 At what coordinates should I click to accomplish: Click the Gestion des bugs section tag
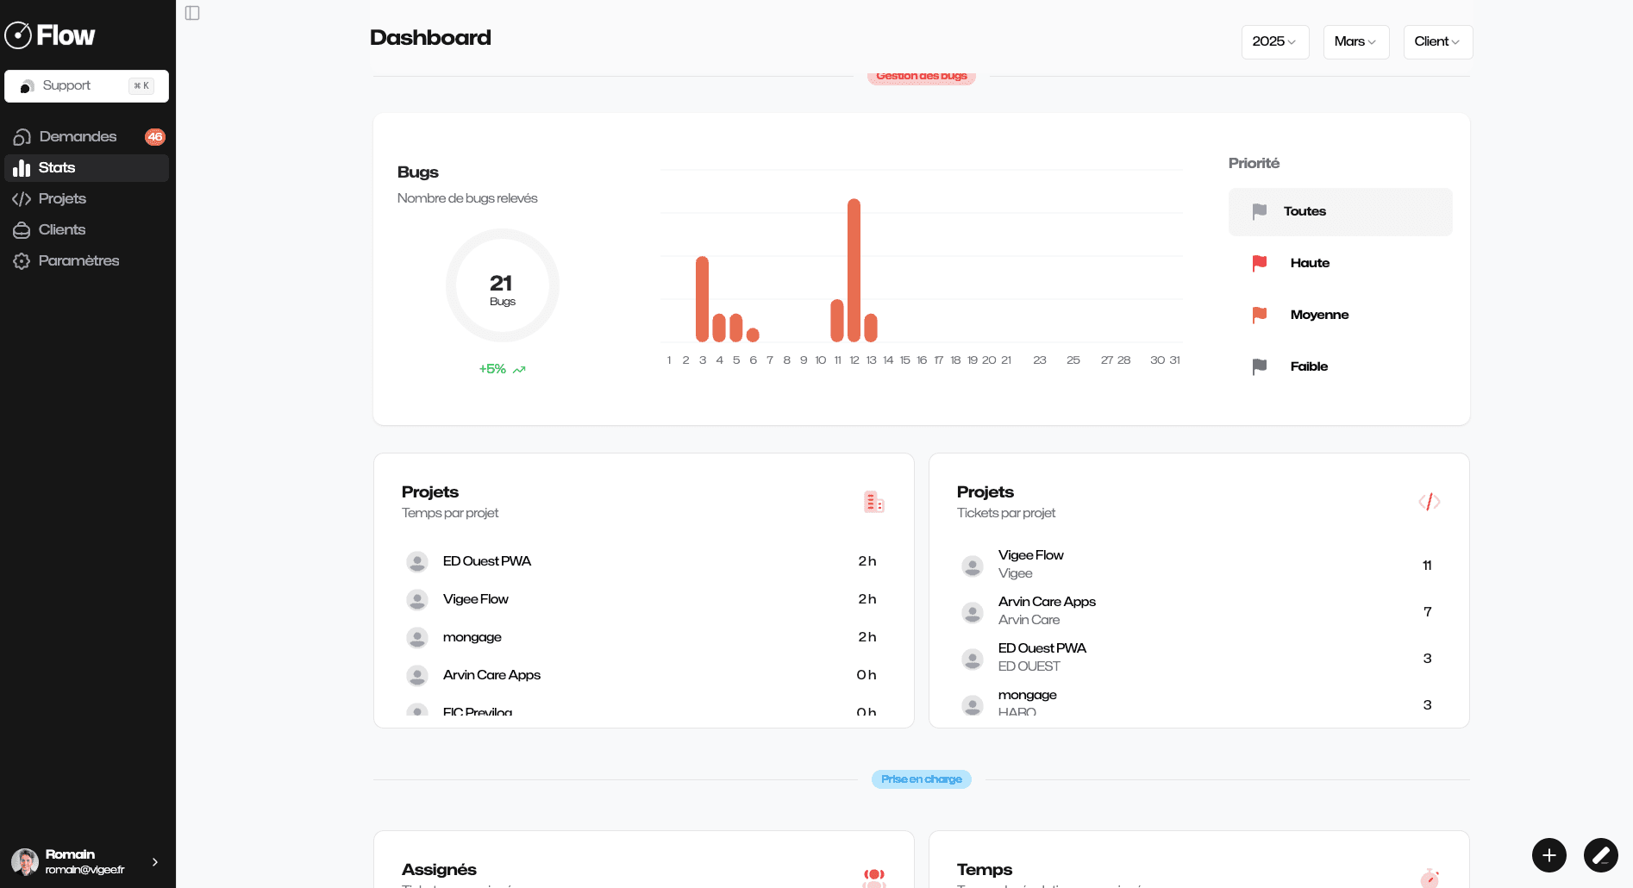[x=921, y=76]
